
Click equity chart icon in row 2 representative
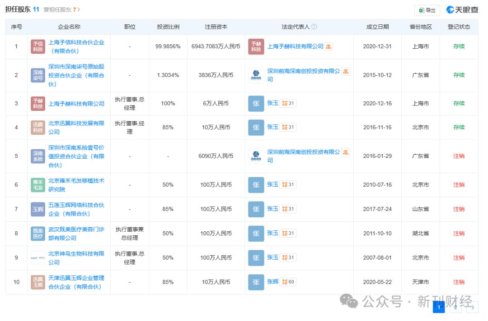pyautogui.click(x=346, y=71)
